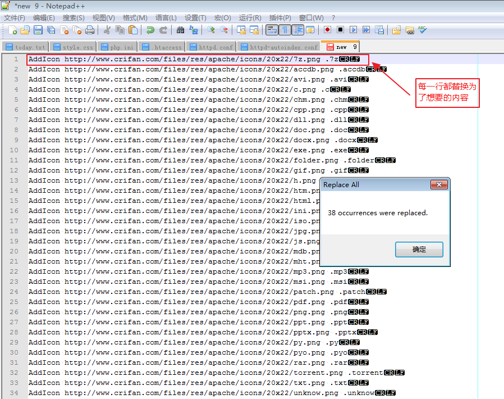Close the Replace All dialog with X
504x399 pixels.
tap(439, 185)
